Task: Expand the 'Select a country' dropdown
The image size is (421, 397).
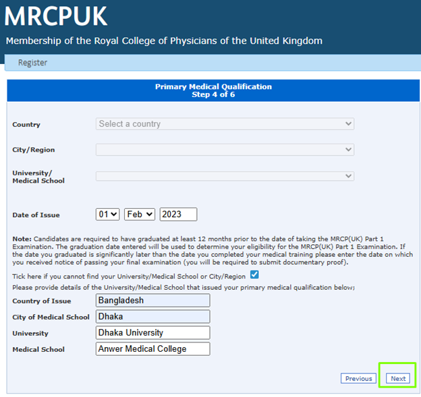Action: (x=225, y=124)
